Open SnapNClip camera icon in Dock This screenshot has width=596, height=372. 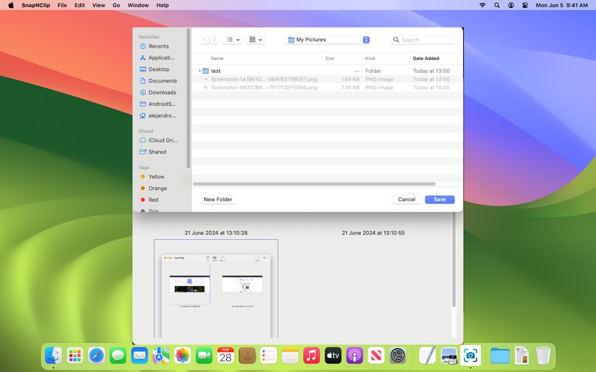click(x=471, y=356)
